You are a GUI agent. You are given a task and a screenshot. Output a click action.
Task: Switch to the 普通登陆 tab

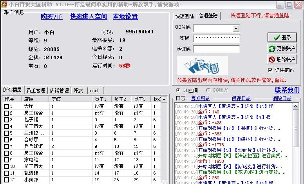[x=208, y=16]
